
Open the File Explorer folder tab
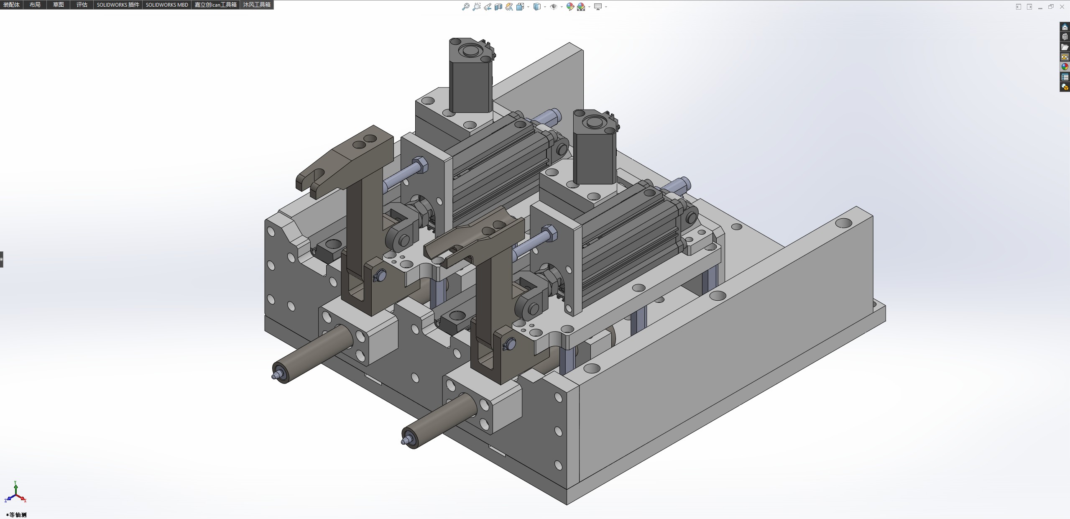point(1065,47)
